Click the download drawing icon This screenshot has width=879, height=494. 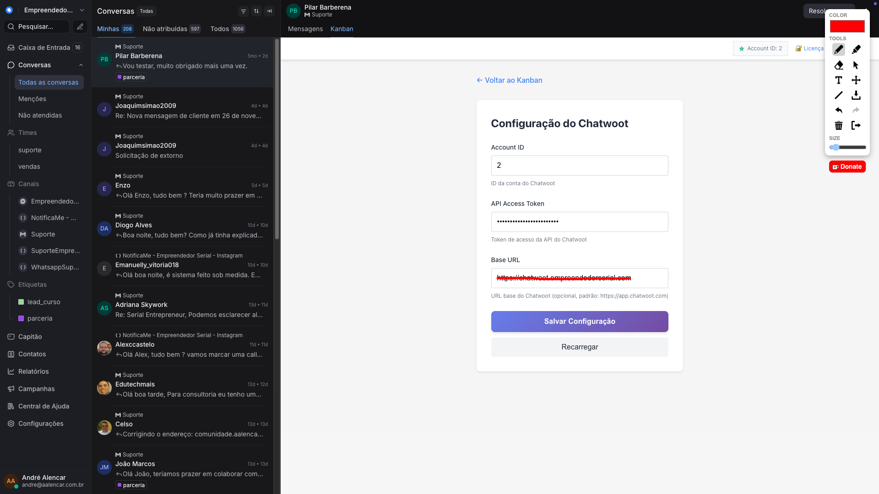click(856, 95)
